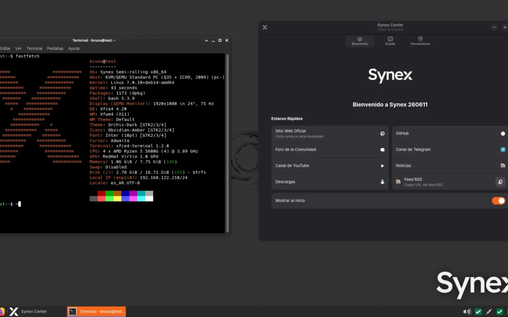Click the terminal prompt cursor after fastfetch output
This screenshot has height=317, width=508.
[x=19, y=204]
